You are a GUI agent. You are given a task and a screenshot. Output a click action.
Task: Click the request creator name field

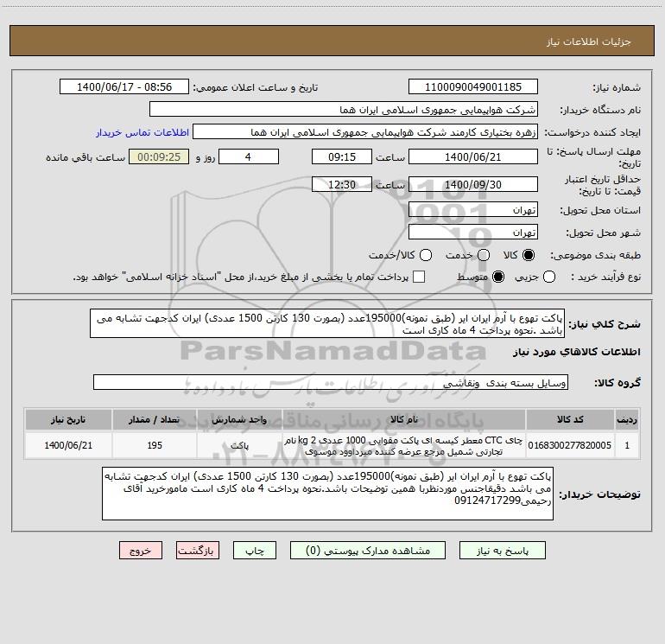pos(365,132)
